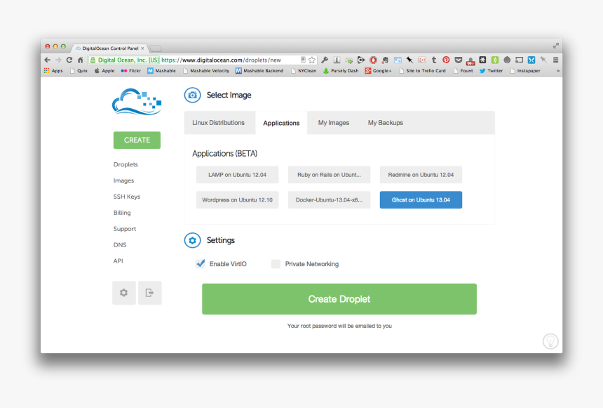This screenshot has width=603, height=408.
Task: Go to SSH Keys in the sidebar
Action: pos(126,197)
